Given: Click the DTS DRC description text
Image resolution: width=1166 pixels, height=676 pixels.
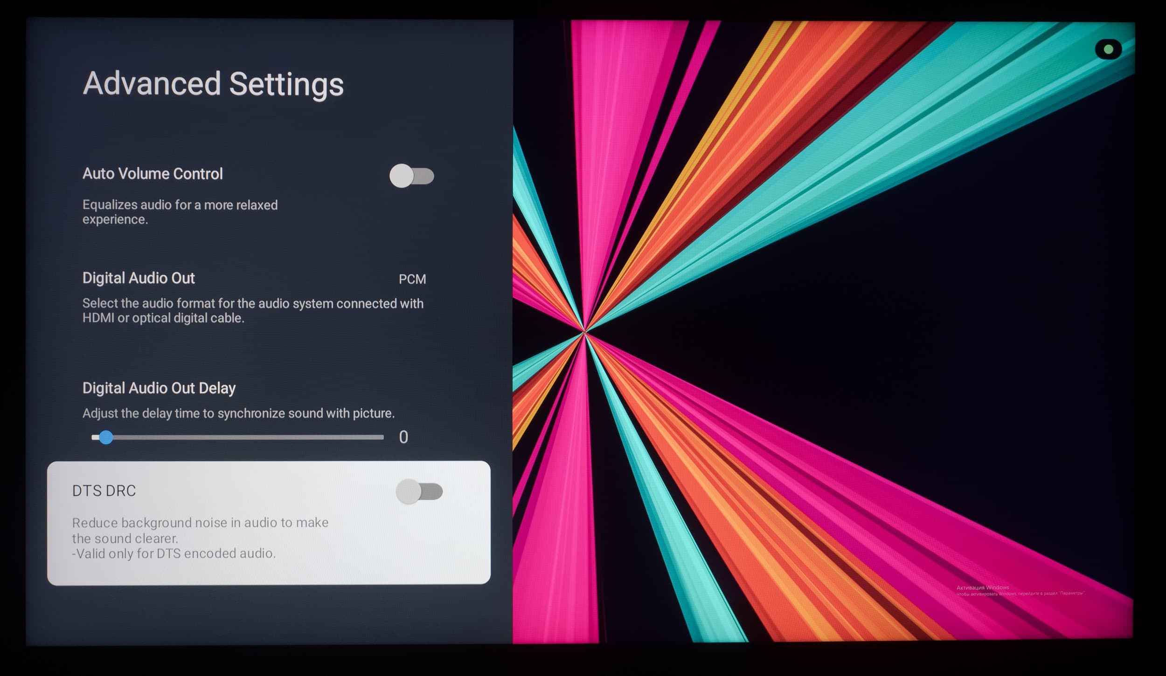Looking at the screenshot, I should (200, 538).
